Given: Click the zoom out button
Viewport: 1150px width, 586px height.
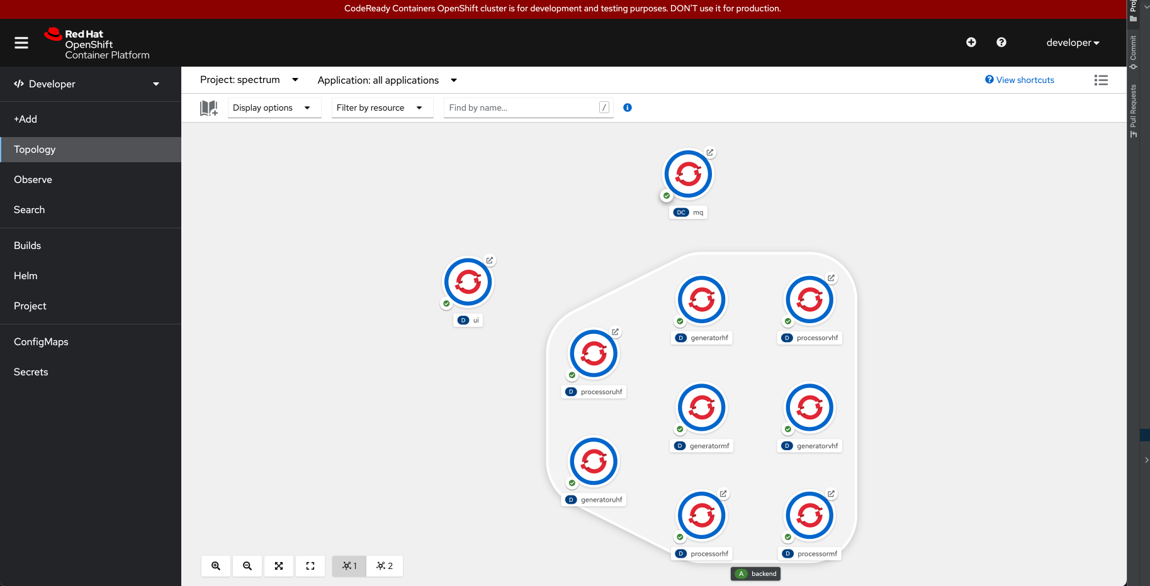Looking at the screenshot, I should tap(247, 566).
